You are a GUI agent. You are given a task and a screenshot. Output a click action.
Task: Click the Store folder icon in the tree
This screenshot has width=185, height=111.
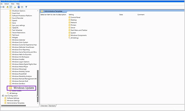click(10, 23)
